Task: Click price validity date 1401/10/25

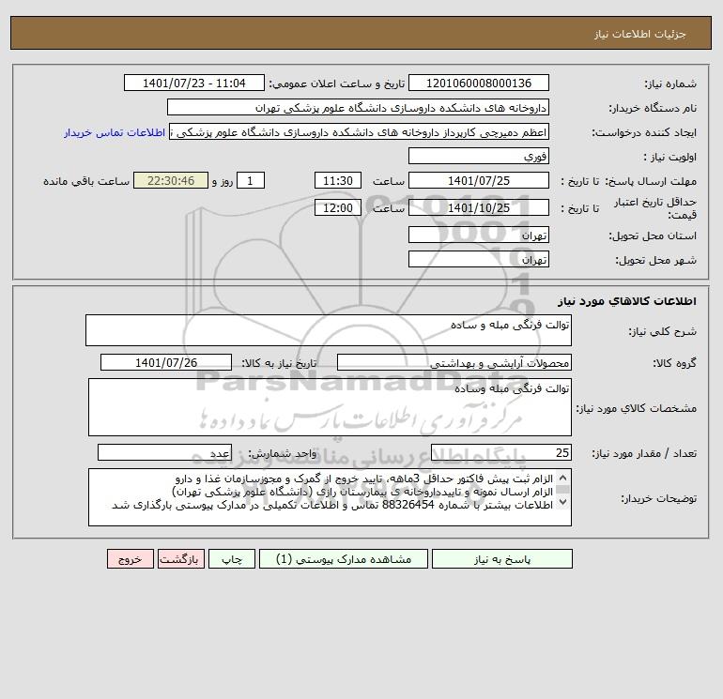Action: point(479,207)
